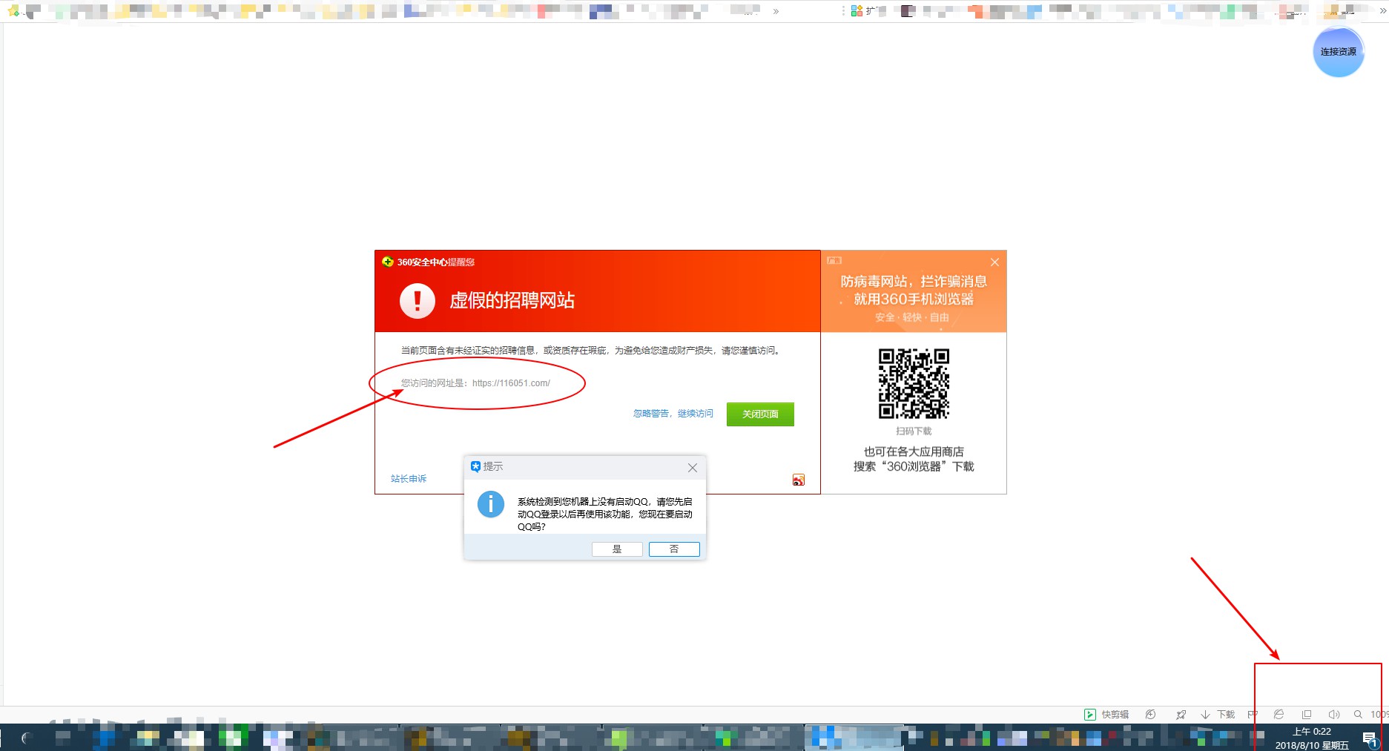
Task: Click the blue info icon in QQ dialog
Action: (x=490, y=504)
